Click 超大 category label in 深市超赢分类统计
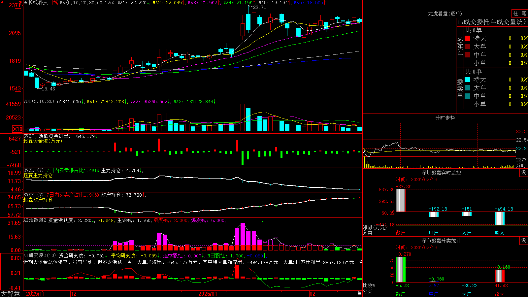Image resolution: width=528 pixels, height=297 pixels. 500,294
